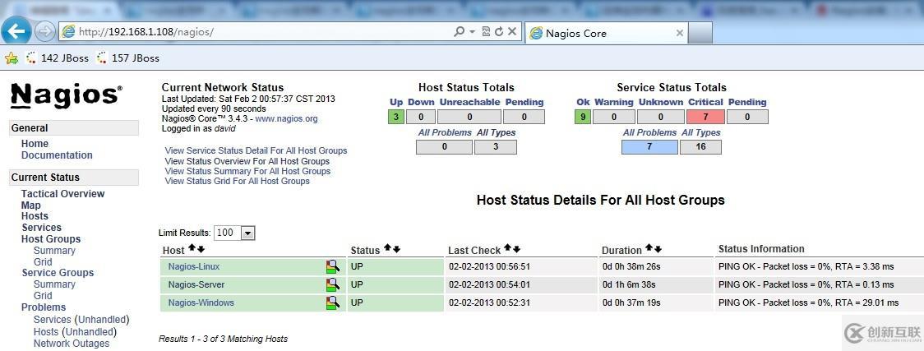Sort Last Check column descending arrow
This screenshot has width=924, height=351.
pyautogui.click(x=517, y=249)
